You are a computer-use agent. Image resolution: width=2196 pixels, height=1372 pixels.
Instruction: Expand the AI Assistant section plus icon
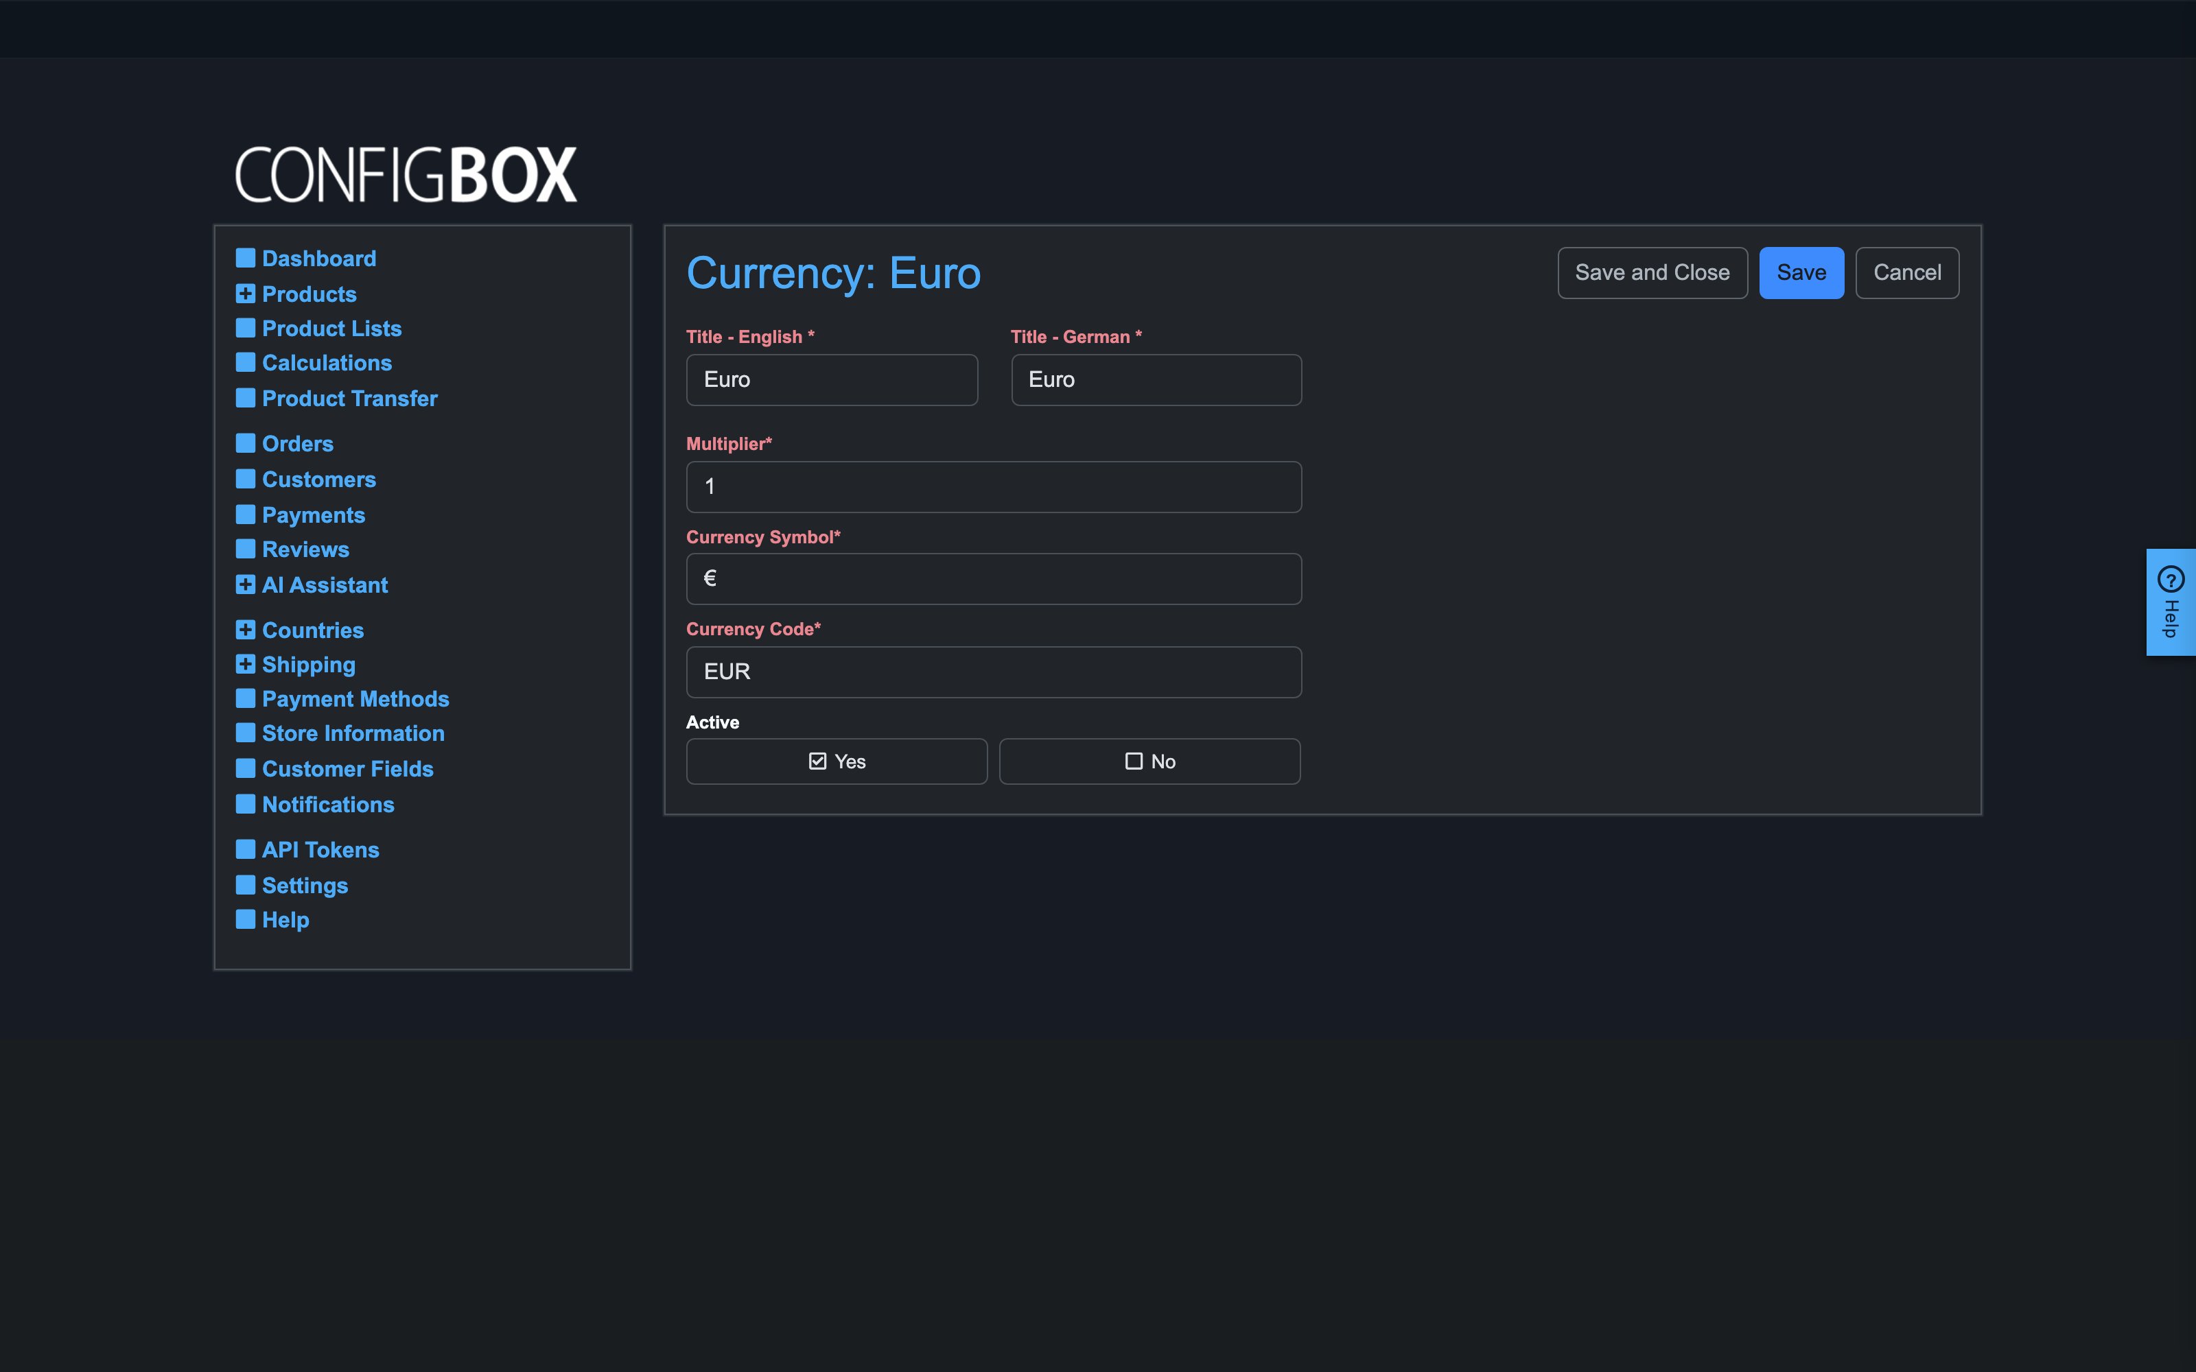click(x=245, y=585)
